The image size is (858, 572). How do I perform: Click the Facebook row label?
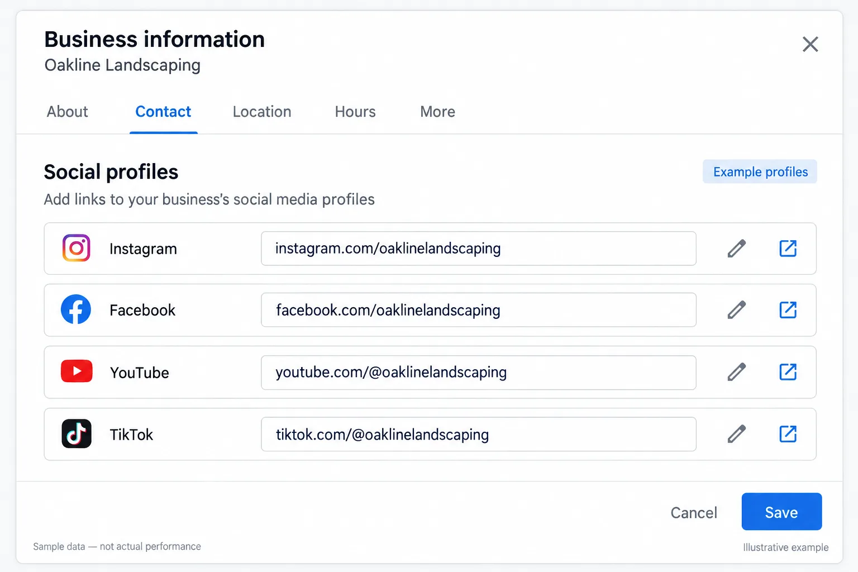click(142, 310)
